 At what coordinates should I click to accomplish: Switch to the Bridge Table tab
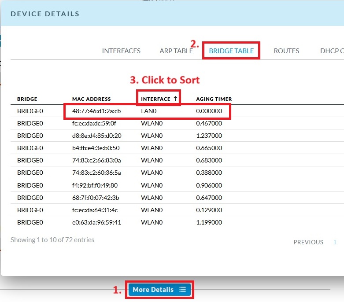231,51
